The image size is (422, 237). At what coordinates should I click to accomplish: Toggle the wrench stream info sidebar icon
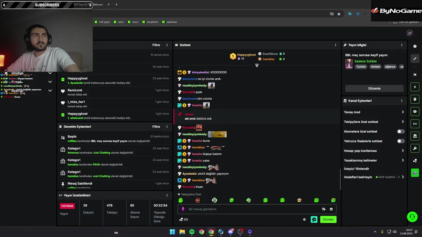pos(415,148)
